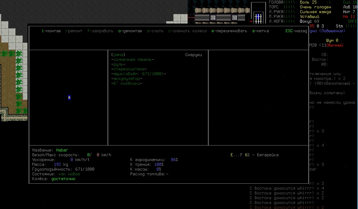
Task: Choose the r-ремонт repair option
Action: [74, 31]
